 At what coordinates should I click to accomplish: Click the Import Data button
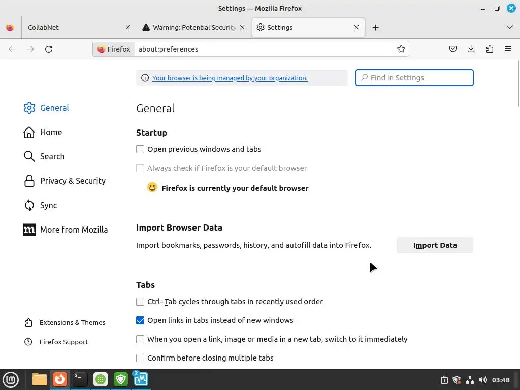click(x=435, y=245)
